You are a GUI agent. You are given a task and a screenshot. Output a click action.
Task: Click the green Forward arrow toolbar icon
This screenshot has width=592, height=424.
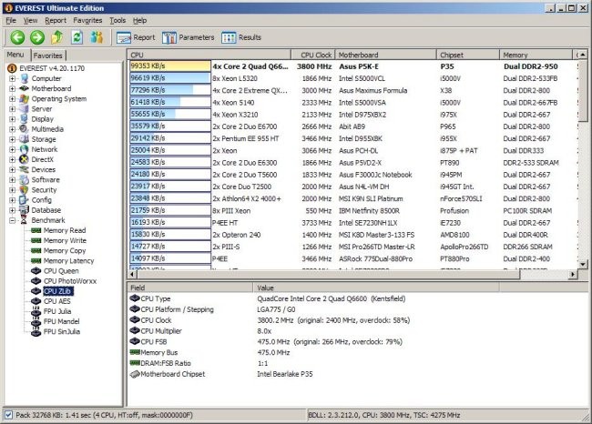(37, 37)
